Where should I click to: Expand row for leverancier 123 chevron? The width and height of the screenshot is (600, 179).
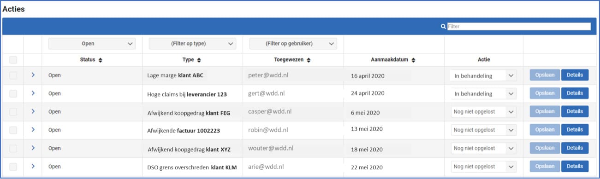(x=33, y=93)
